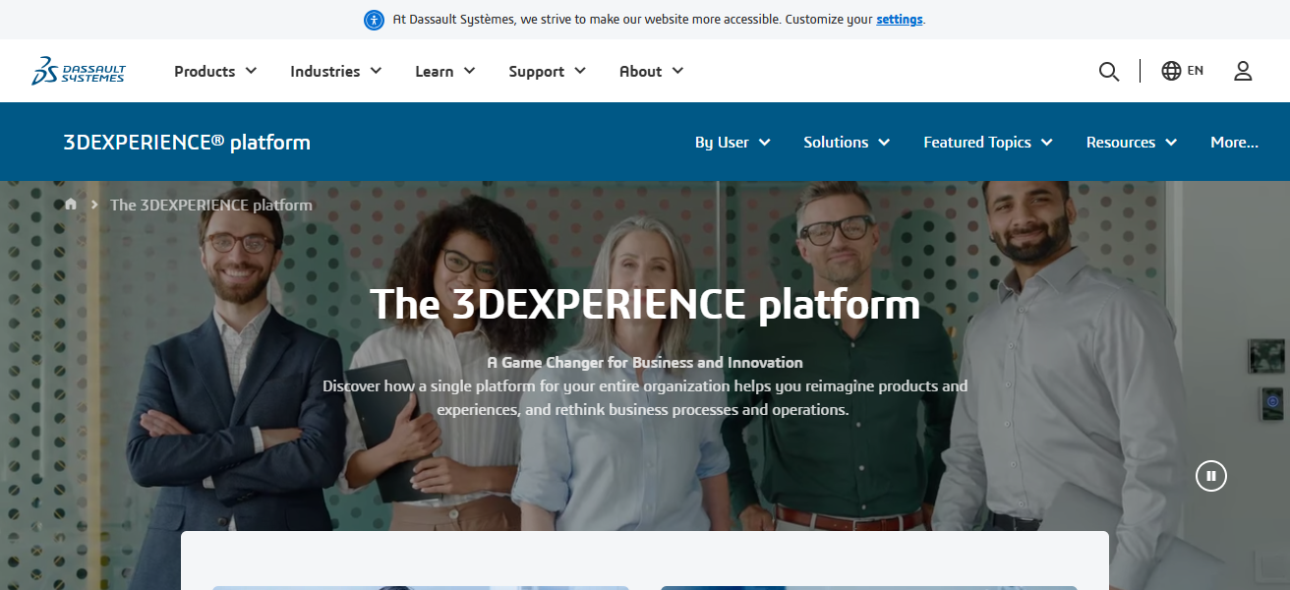Open the Support menu

(547, 71)
